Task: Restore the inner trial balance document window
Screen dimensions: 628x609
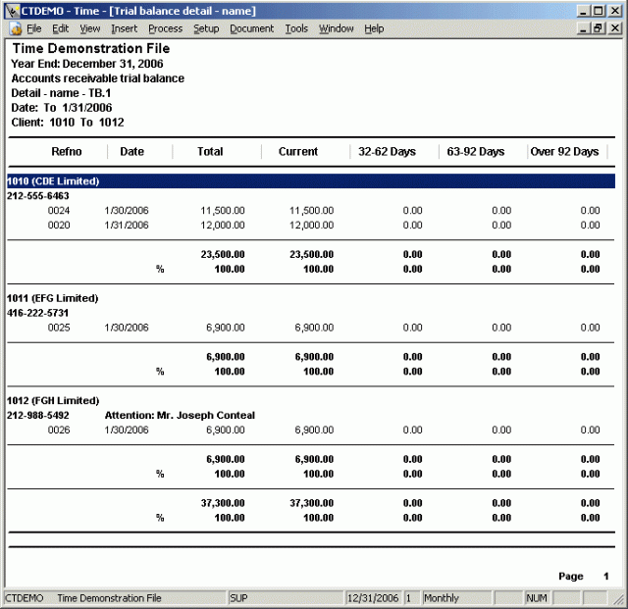Action: click(x=598, y=29)
